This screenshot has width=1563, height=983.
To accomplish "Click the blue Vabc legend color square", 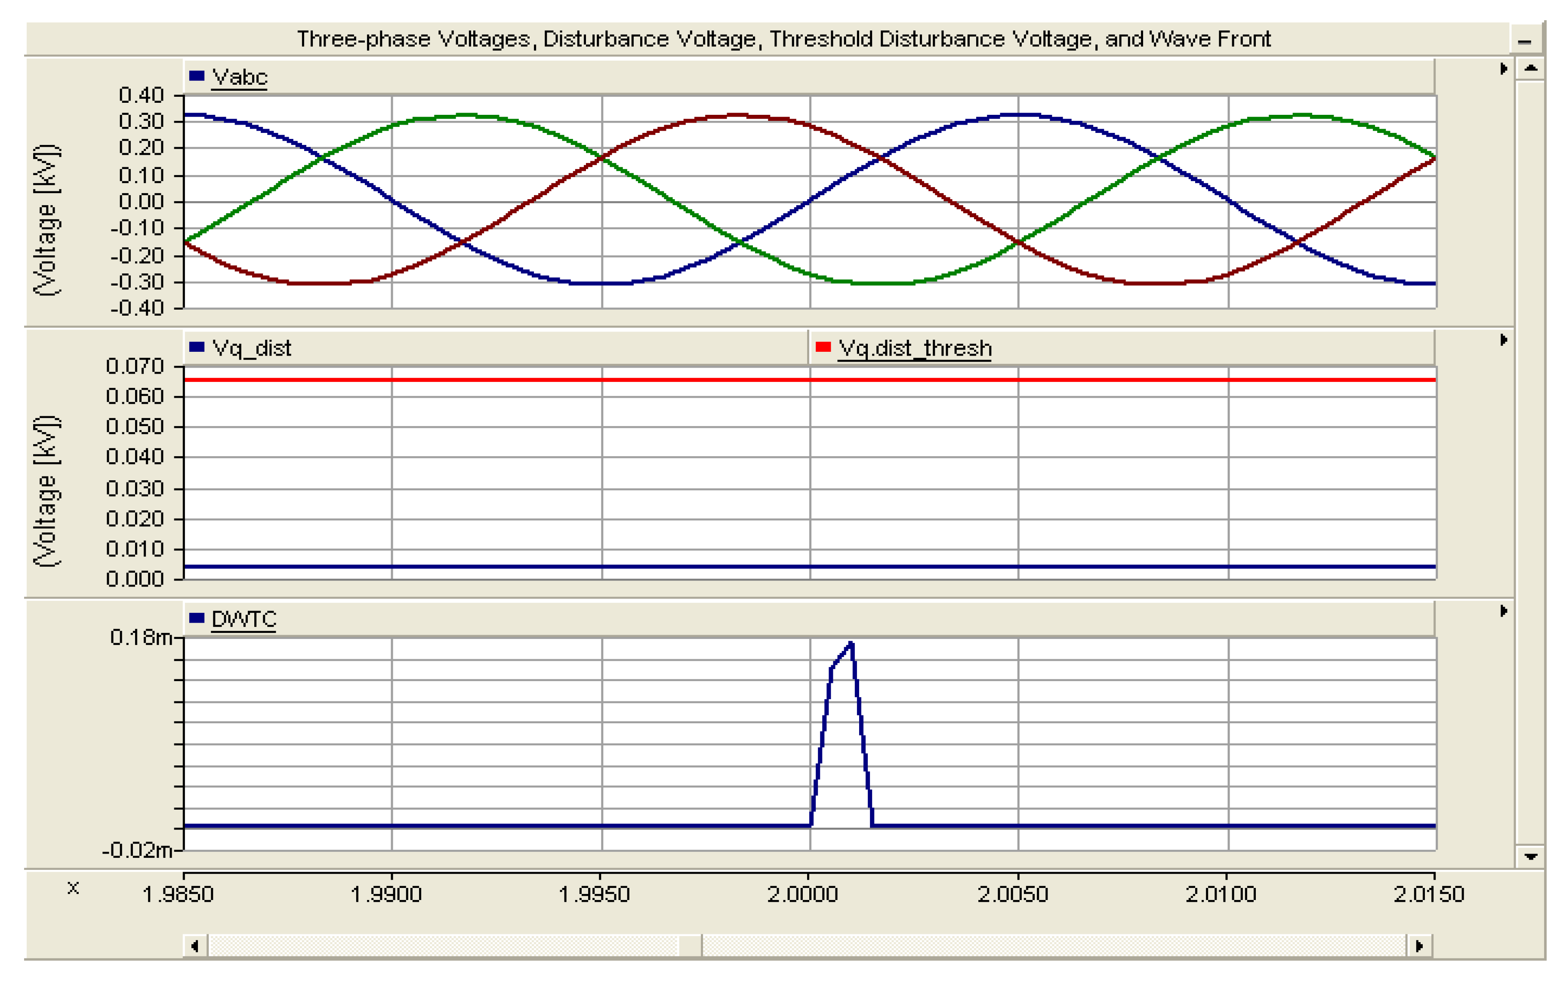I will click(x=197, y=77).
